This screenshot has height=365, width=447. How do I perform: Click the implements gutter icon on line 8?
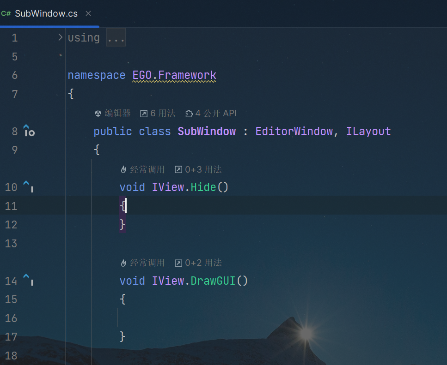point(29,131)
